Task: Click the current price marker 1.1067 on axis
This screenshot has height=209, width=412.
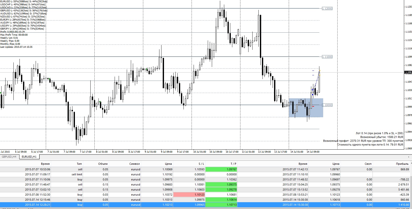Action: 408,72
